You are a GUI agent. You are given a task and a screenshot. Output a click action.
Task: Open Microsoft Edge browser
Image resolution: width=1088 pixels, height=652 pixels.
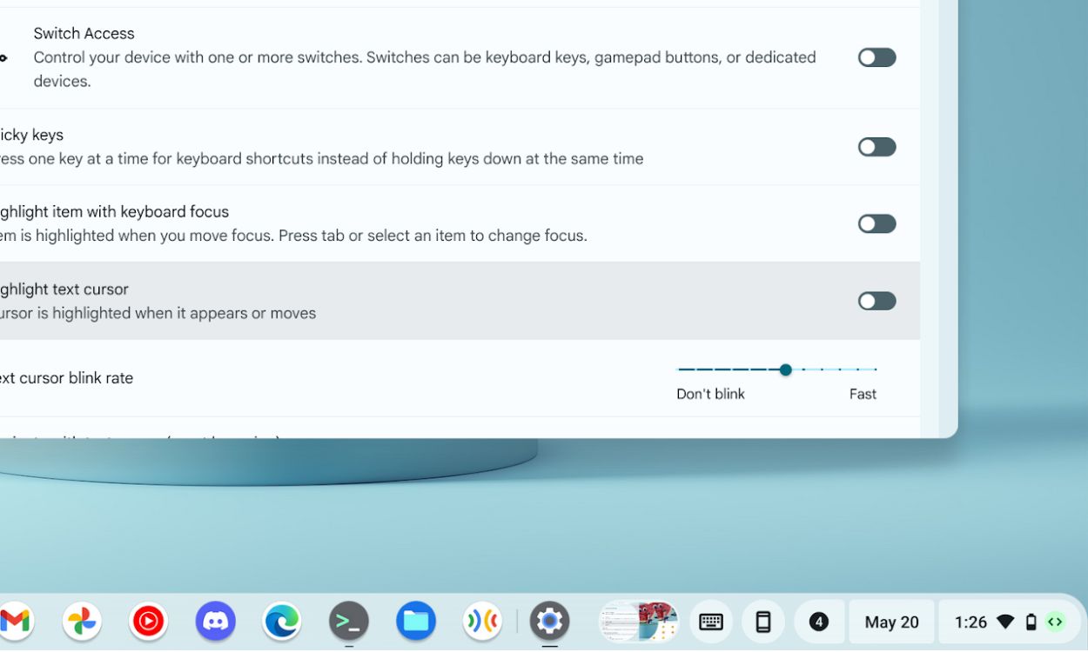[282, 622]
